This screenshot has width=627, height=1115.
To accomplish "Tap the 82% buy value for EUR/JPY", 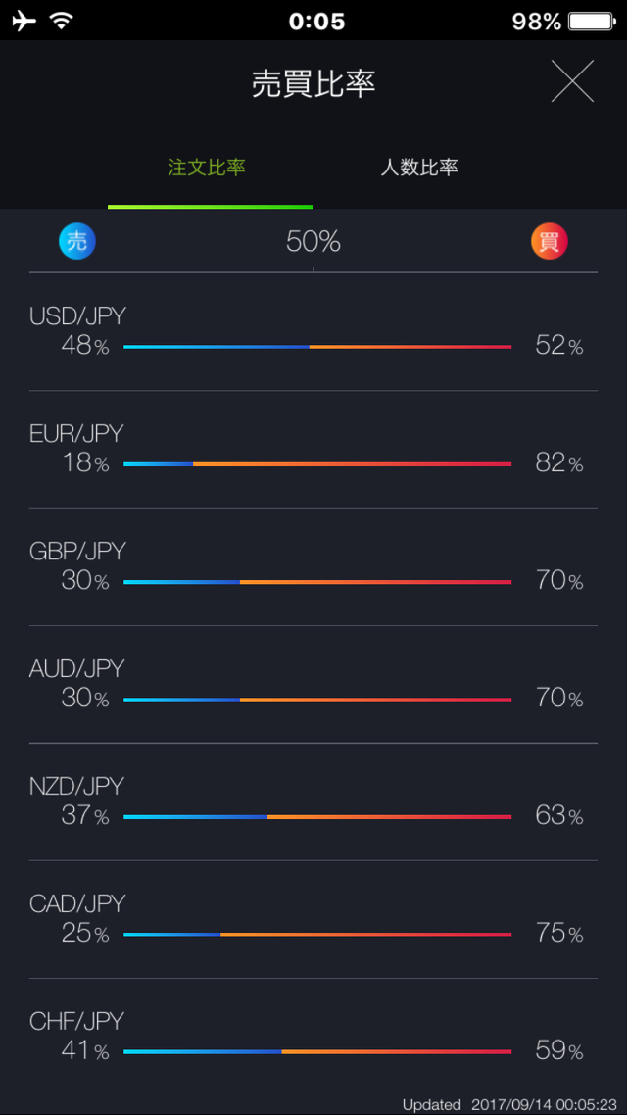I will pos(558,463).
